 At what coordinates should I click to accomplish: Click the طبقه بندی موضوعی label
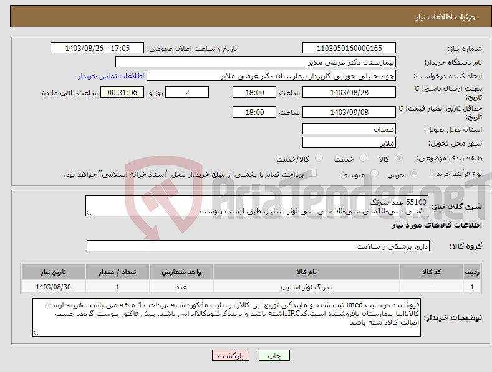(x=449, y=158)
